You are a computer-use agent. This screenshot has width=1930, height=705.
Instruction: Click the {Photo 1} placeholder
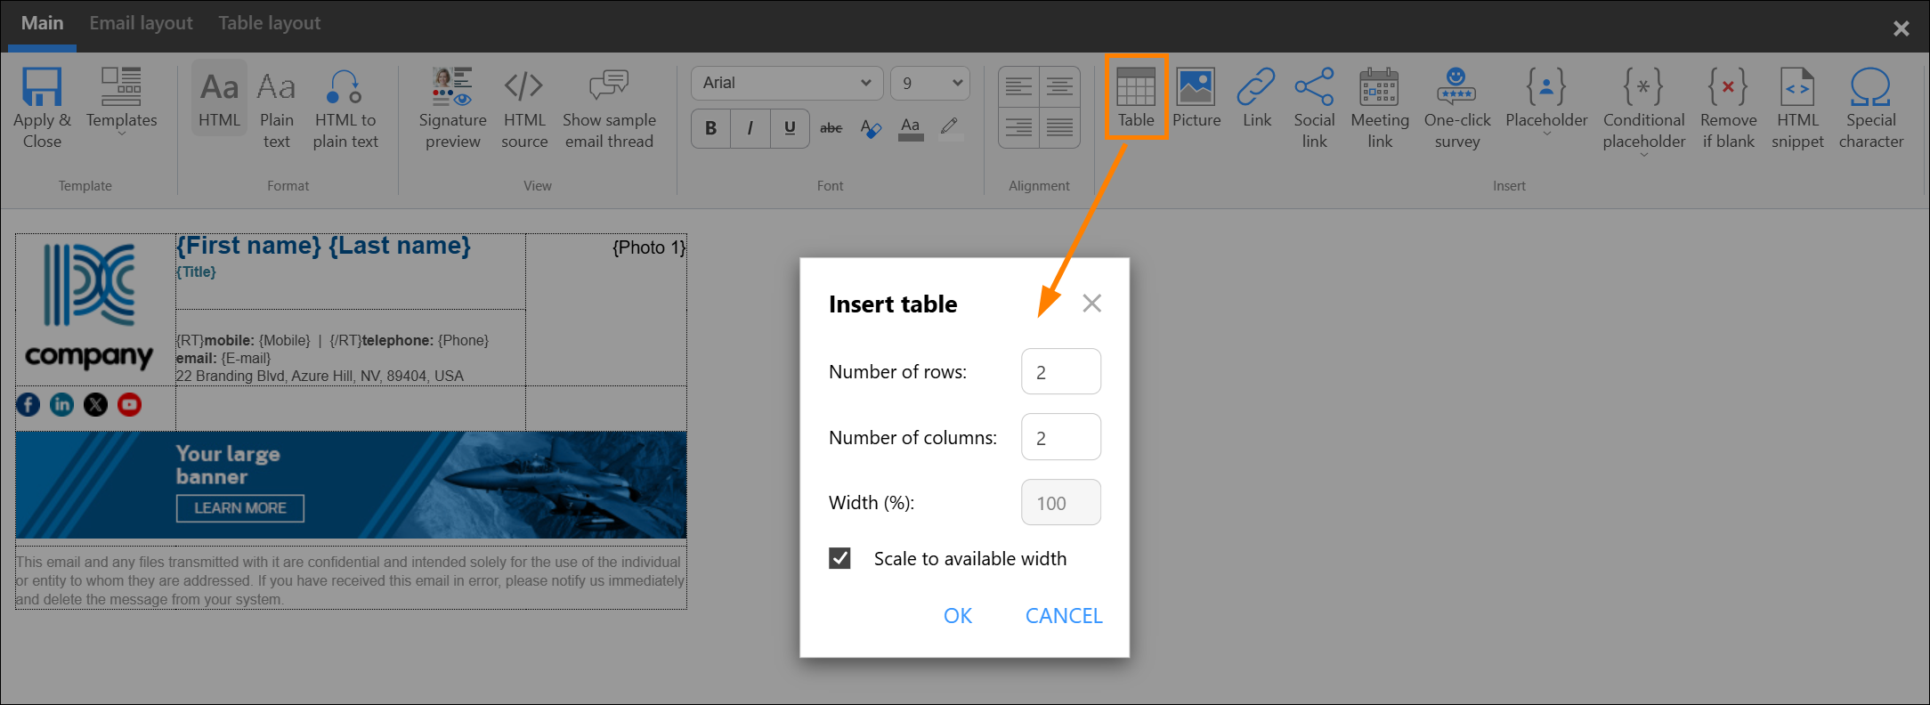pyautogui.click(x=649, y=247)
